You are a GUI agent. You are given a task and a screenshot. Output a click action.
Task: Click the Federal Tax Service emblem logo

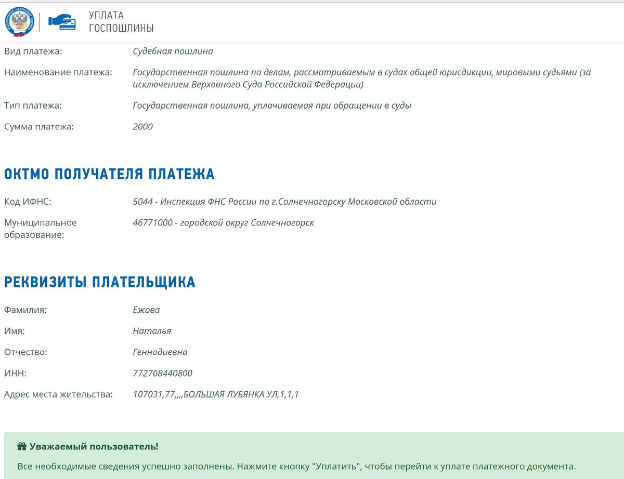pyautogui.click(x=20, y=22)
